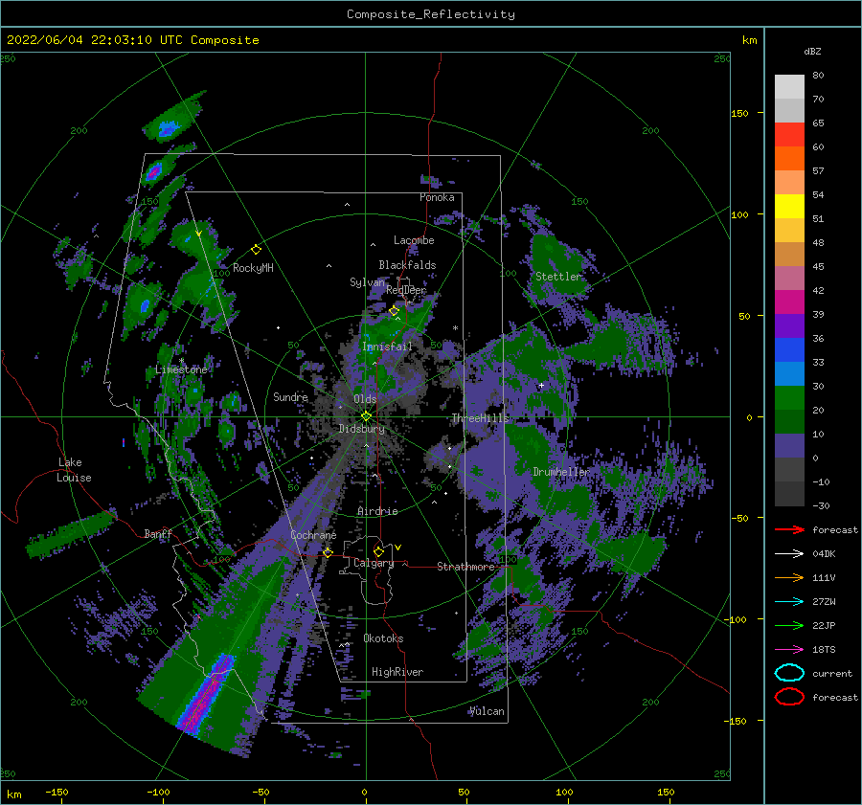This screenshot has height=805, width=862.
Task: Click the Sundre city label
Action: point(290,396)
